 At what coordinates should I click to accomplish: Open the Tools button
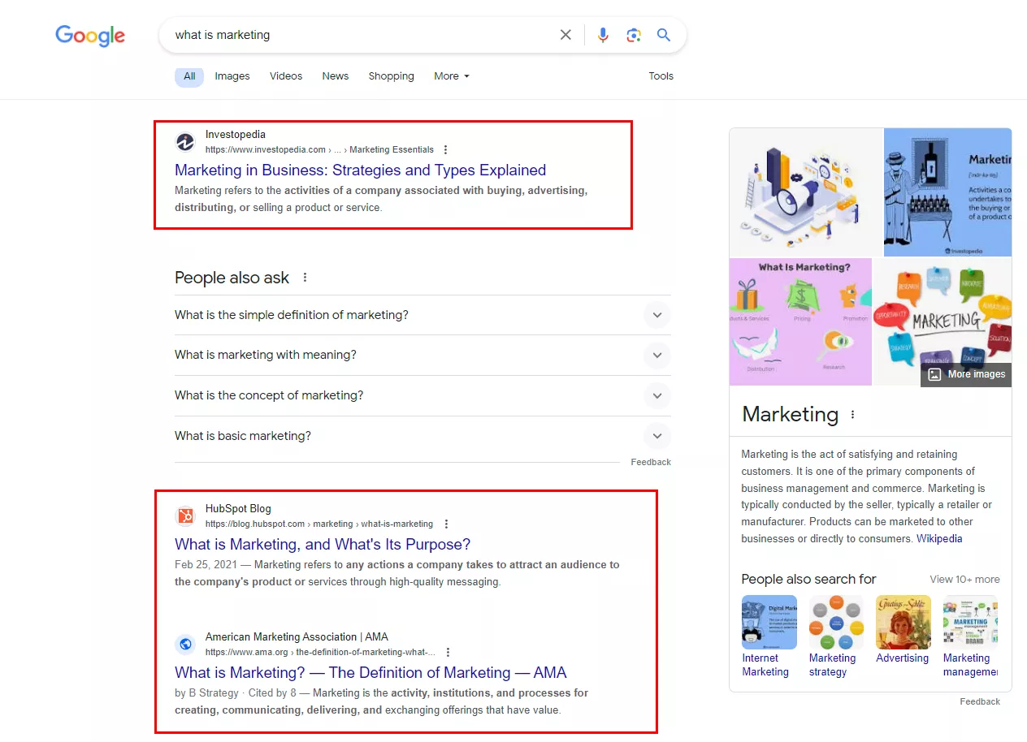pyautogui.click(x=661, y=76)
